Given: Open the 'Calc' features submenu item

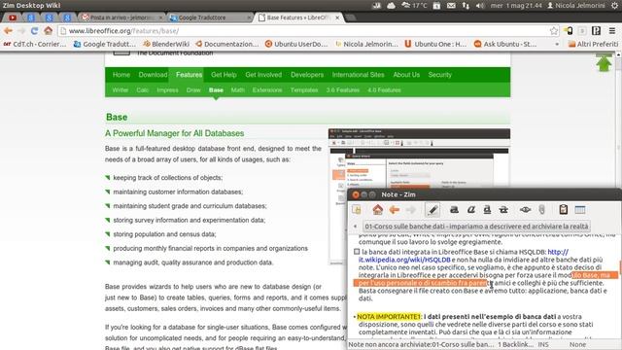Looking at the screenshot, I should [x=143, y=90].
